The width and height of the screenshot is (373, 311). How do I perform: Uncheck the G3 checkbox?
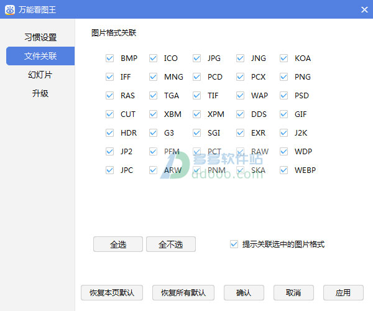153,132
